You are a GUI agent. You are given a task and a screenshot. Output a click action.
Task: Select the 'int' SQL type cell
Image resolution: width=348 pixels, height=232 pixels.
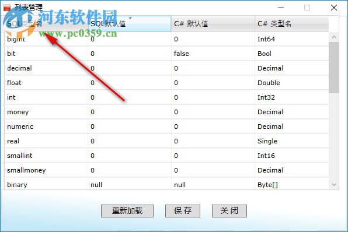46,97
